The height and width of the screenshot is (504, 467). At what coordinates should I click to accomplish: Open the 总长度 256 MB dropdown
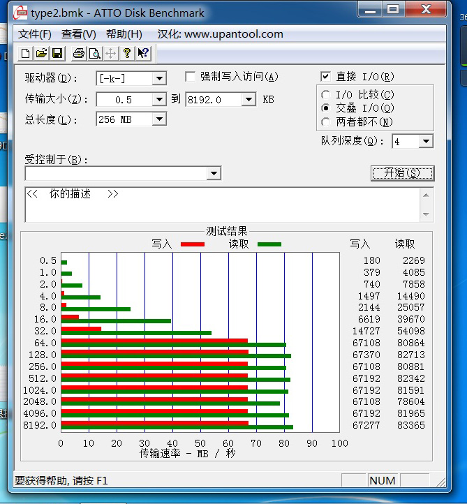(x=159, y=119)
